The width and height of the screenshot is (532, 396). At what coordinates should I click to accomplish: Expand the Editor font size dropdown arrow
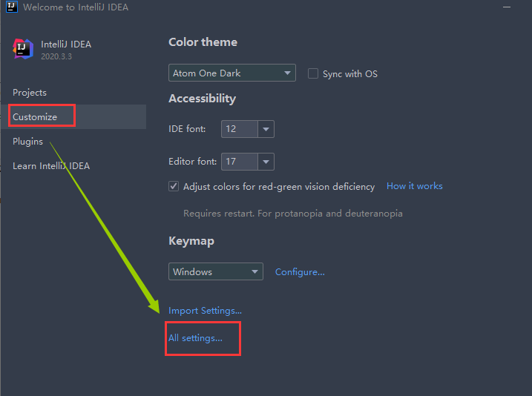266,161
